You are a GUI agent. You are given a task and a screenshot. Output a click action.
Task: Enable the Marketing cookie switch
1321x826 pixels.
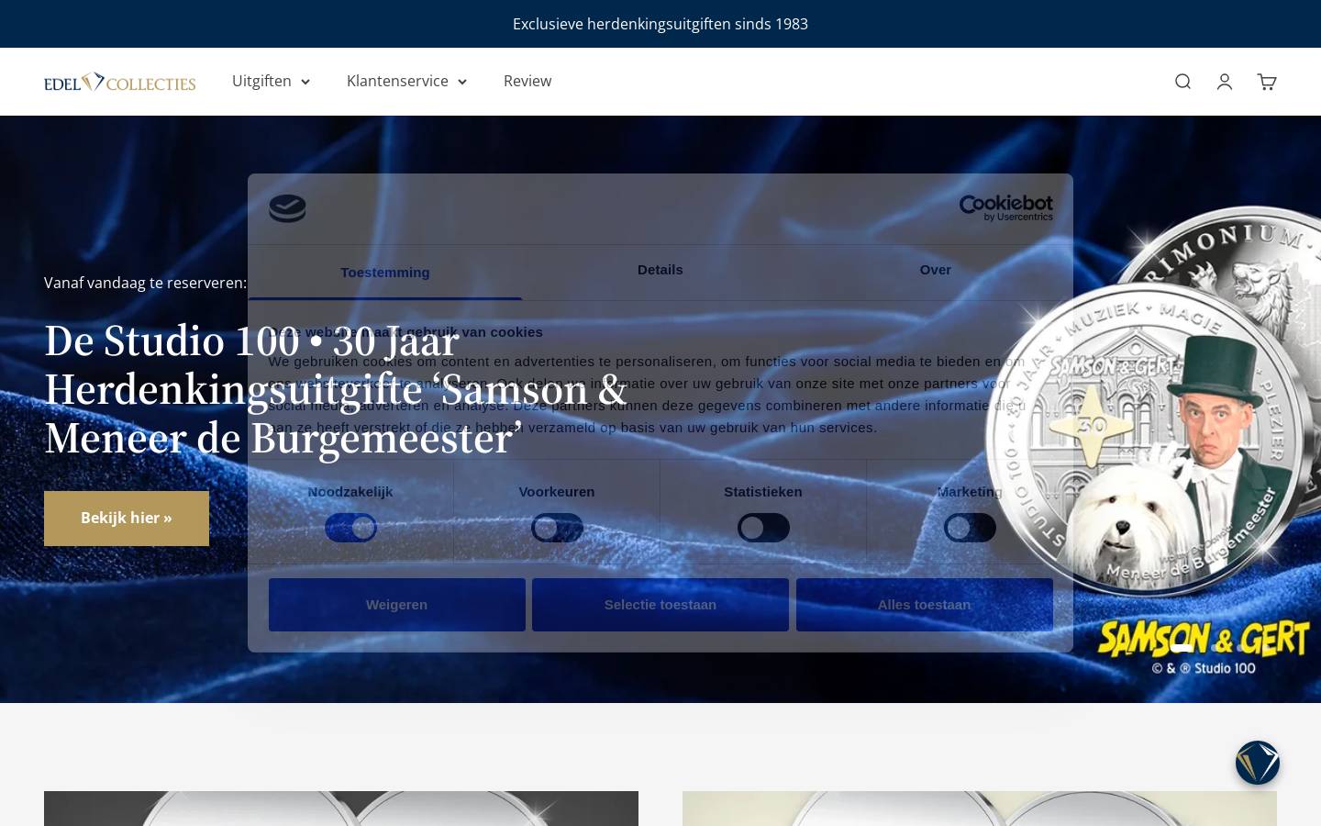tap(970, 528)
